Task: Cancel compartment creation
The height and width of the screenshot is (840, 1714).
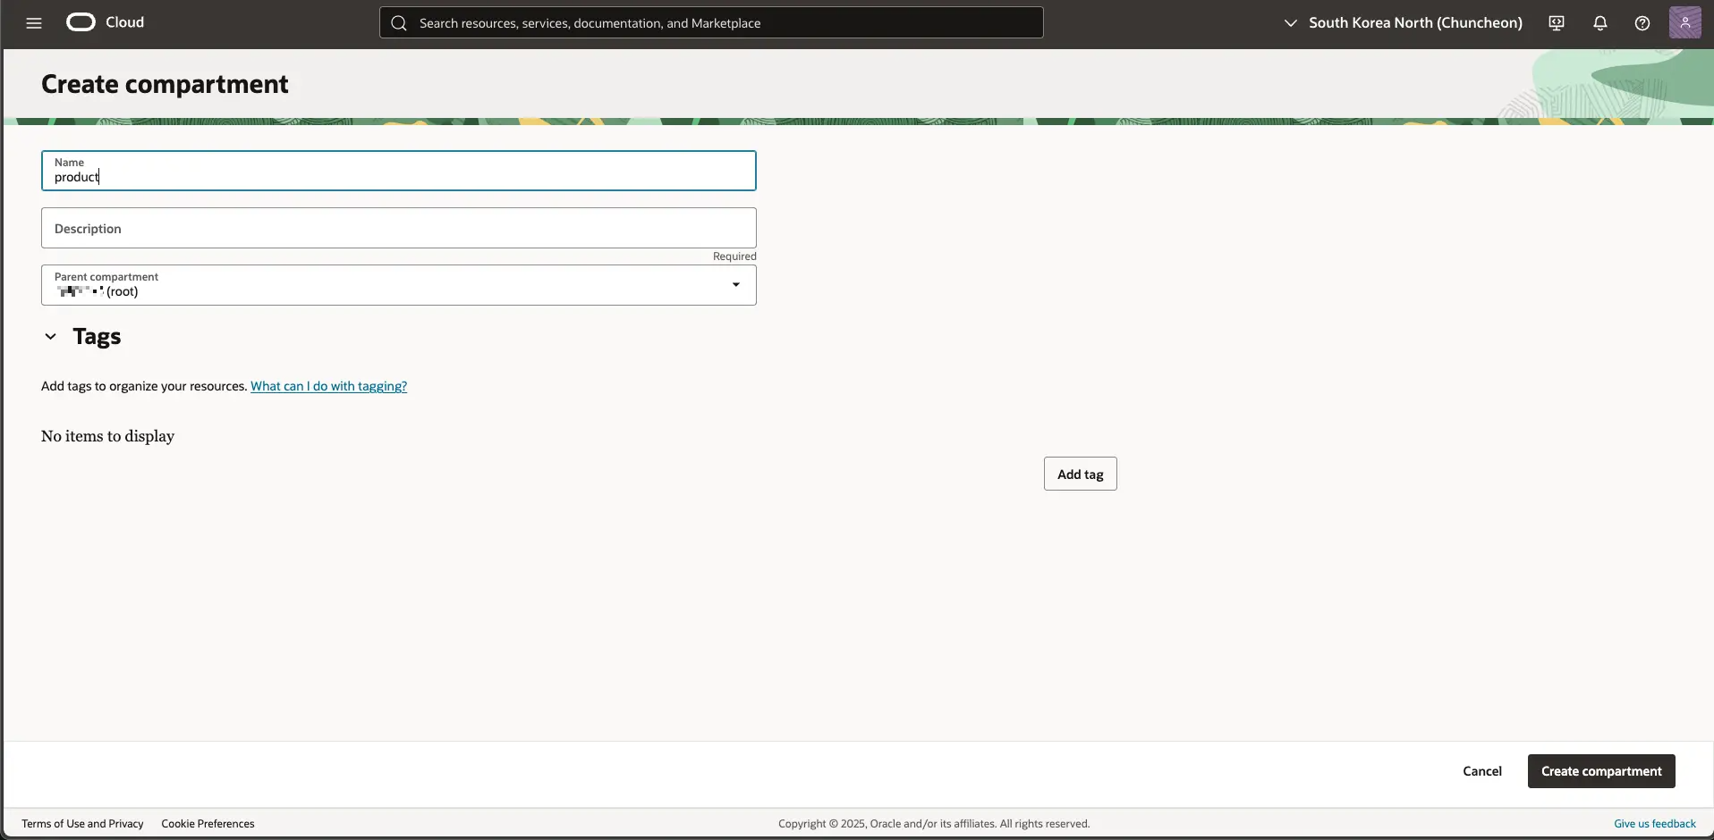Action: pos(1482,771)
